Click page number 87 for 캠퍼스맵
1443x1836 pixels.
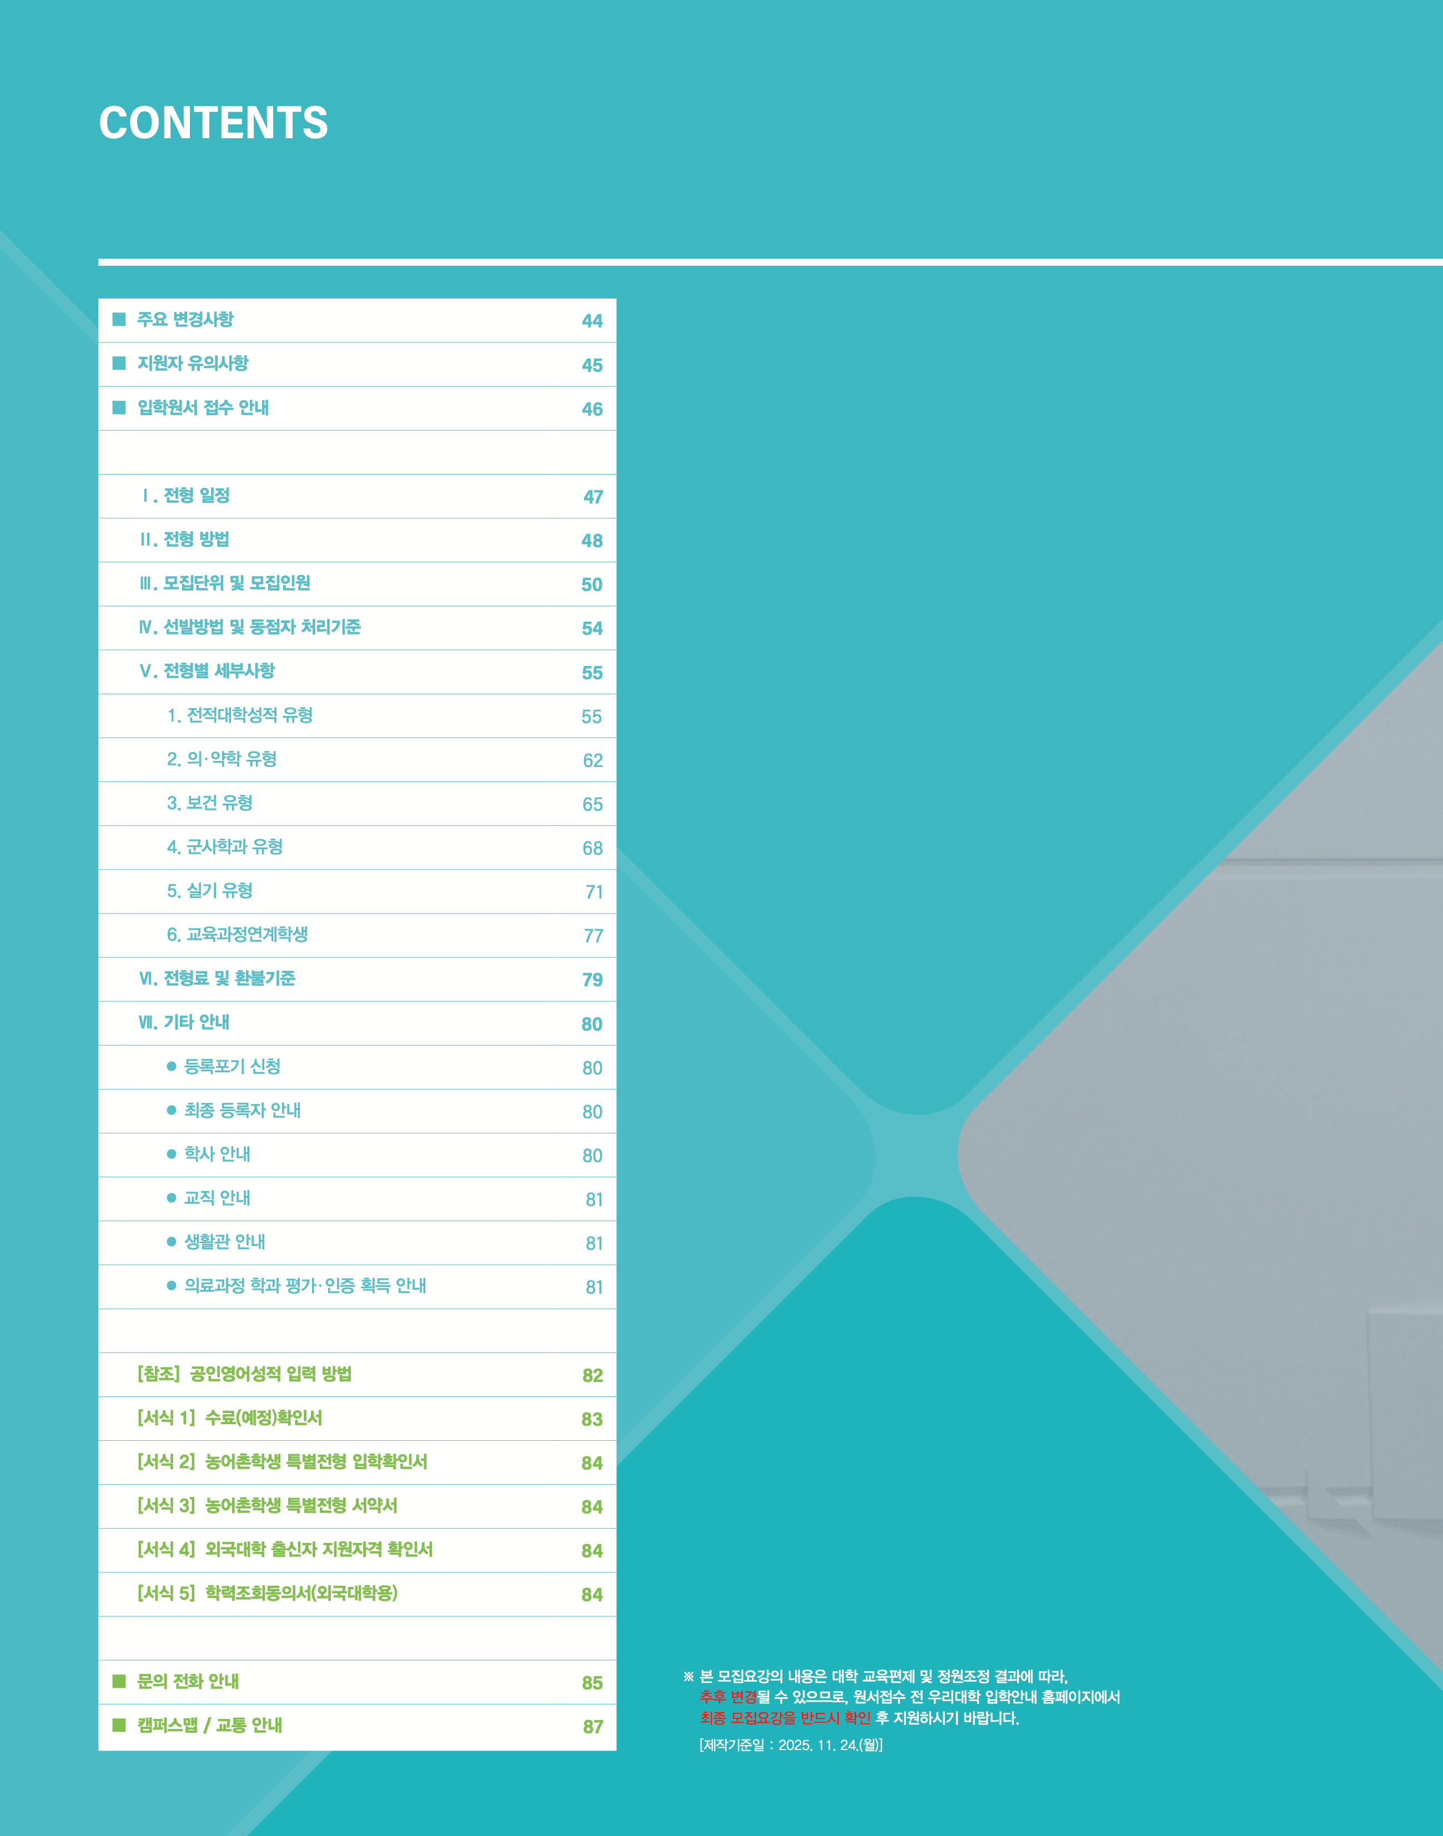(x=593, y=1726)
